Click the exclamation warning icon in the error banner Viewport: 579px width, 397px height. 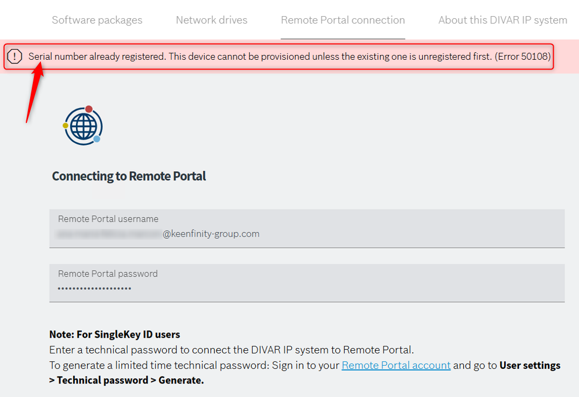click(15, 56)
